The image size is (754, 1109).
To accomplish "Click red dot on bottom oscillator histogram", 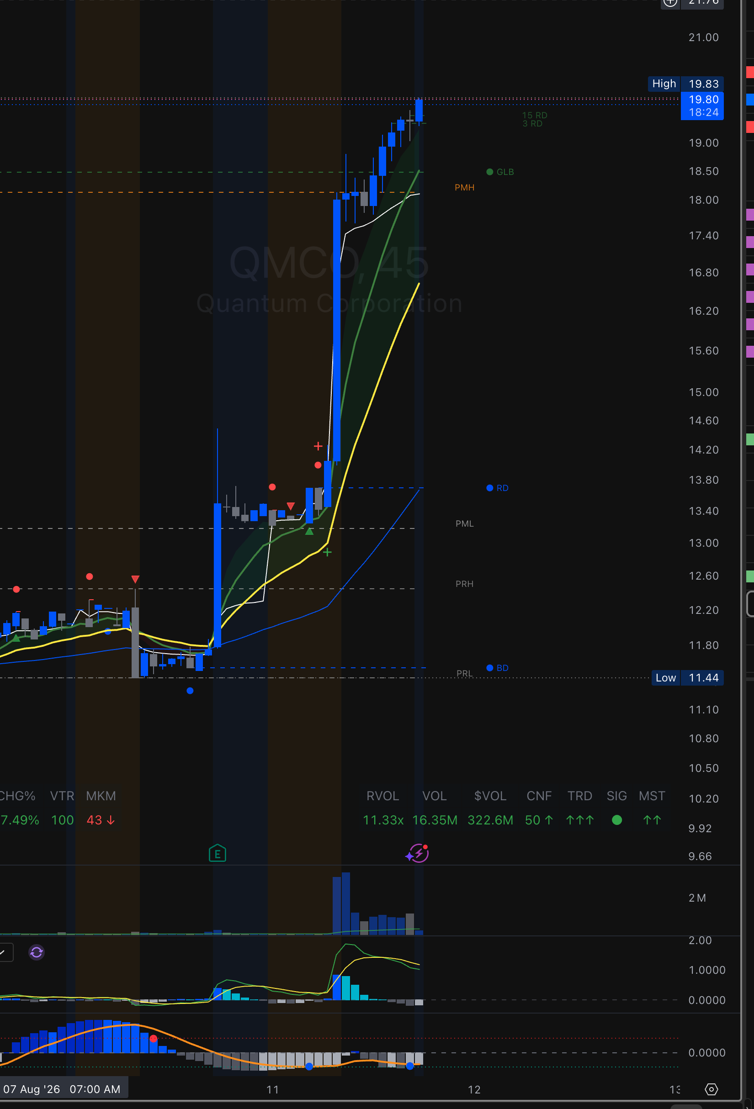I will (x=153, y=1038).
